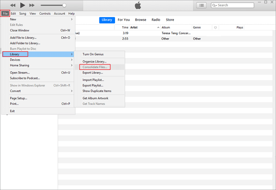Image resolution: width=276 pixels, height=190 pixels.
Task: Switch to the Store tab
Action: 170,20
